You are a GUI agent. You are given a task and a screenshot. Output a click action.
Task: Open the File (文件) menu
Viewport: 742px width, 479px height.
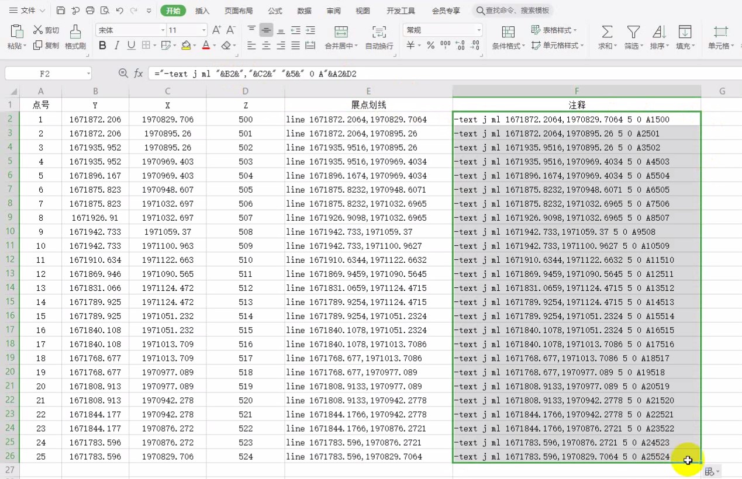27,11
